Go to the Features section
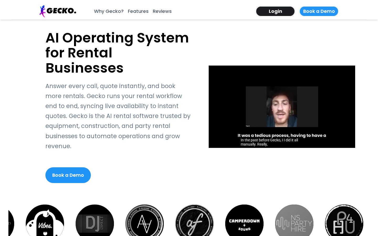The image size is (378, 236). pos(138,11)
